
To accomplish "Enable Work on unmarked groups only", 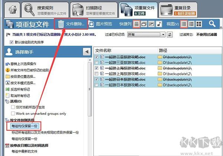I will (13, 113).
